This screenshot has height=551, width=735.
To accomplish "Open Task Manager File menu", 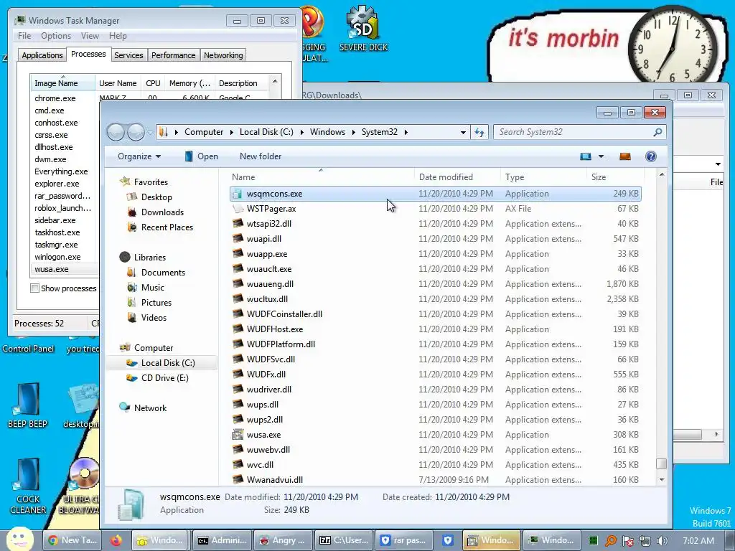I will click(24, 36).
